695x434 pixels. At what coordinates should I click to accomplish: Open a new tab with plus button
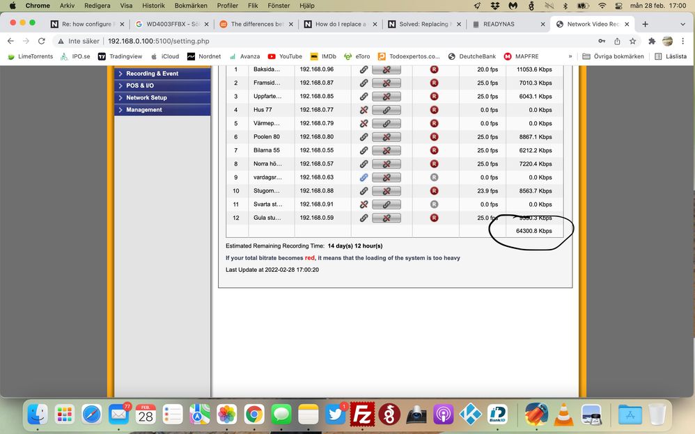point(646,24)
